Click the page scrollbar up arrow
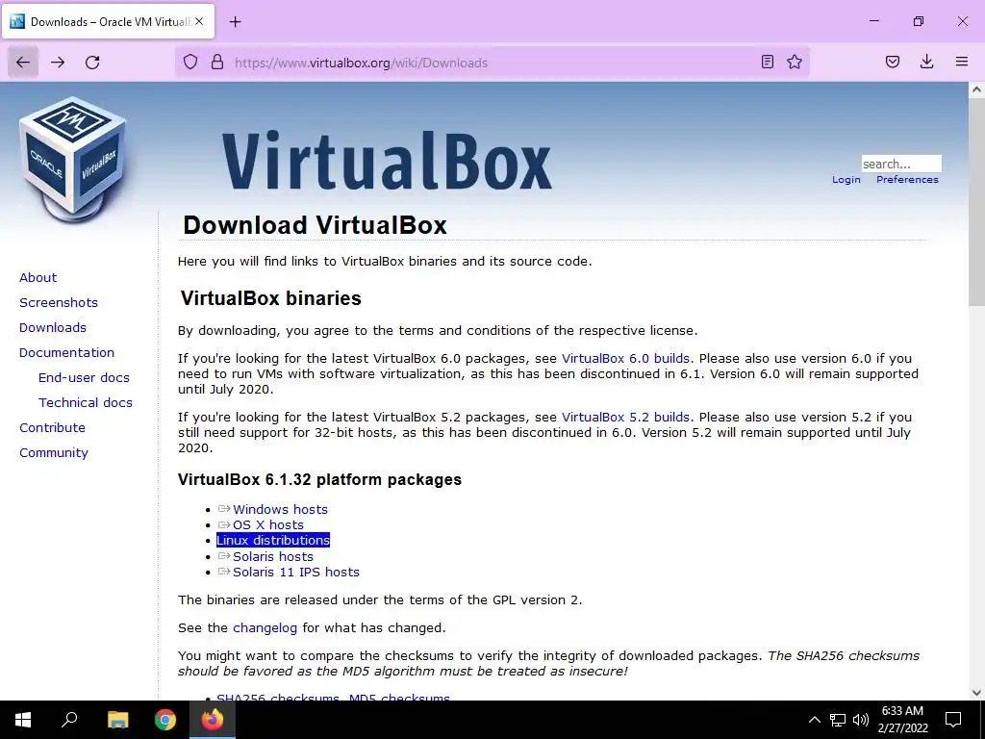 (976, 89)
